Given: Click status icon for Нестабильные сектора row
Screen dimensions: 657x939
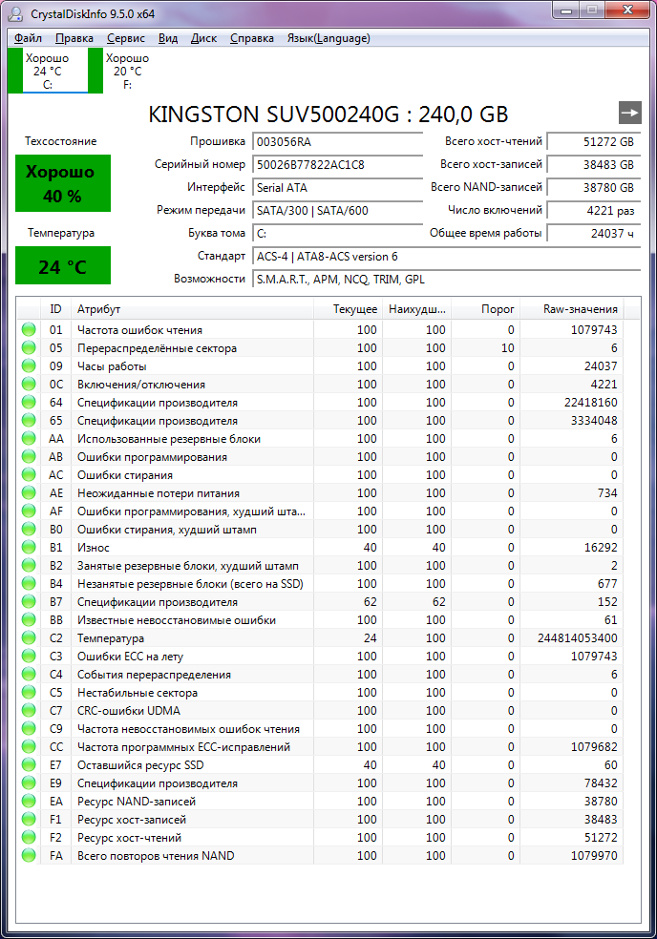Looking at the screenshot, I should [x=29, y=692].
